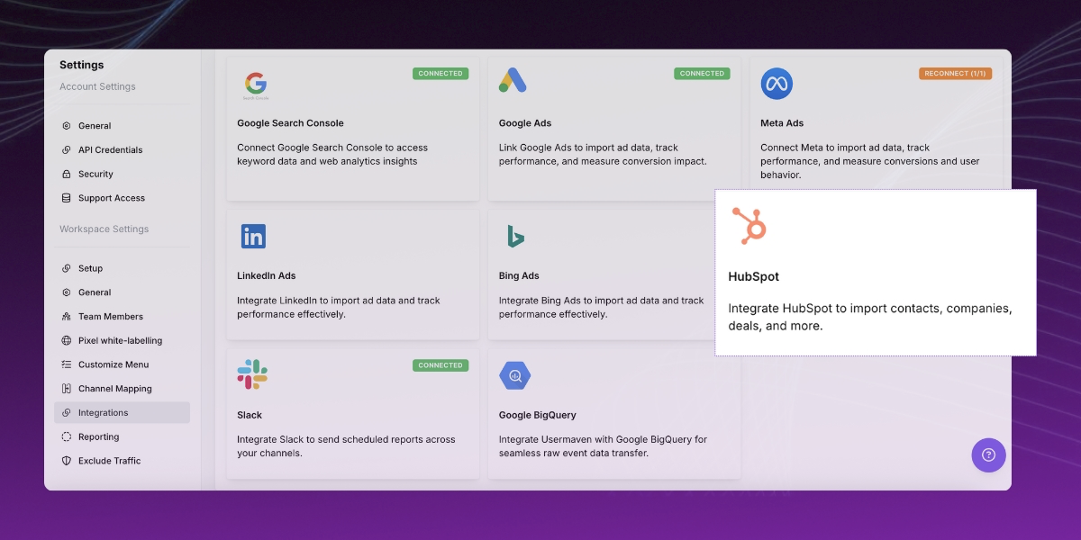Click the Google Ads logo icon

(513, 81)
